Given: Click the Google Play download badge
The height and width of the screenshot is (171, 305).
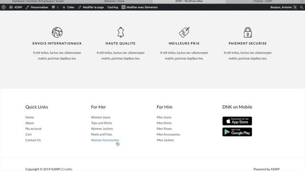Looking at the screenshot, I should (237, 132).
